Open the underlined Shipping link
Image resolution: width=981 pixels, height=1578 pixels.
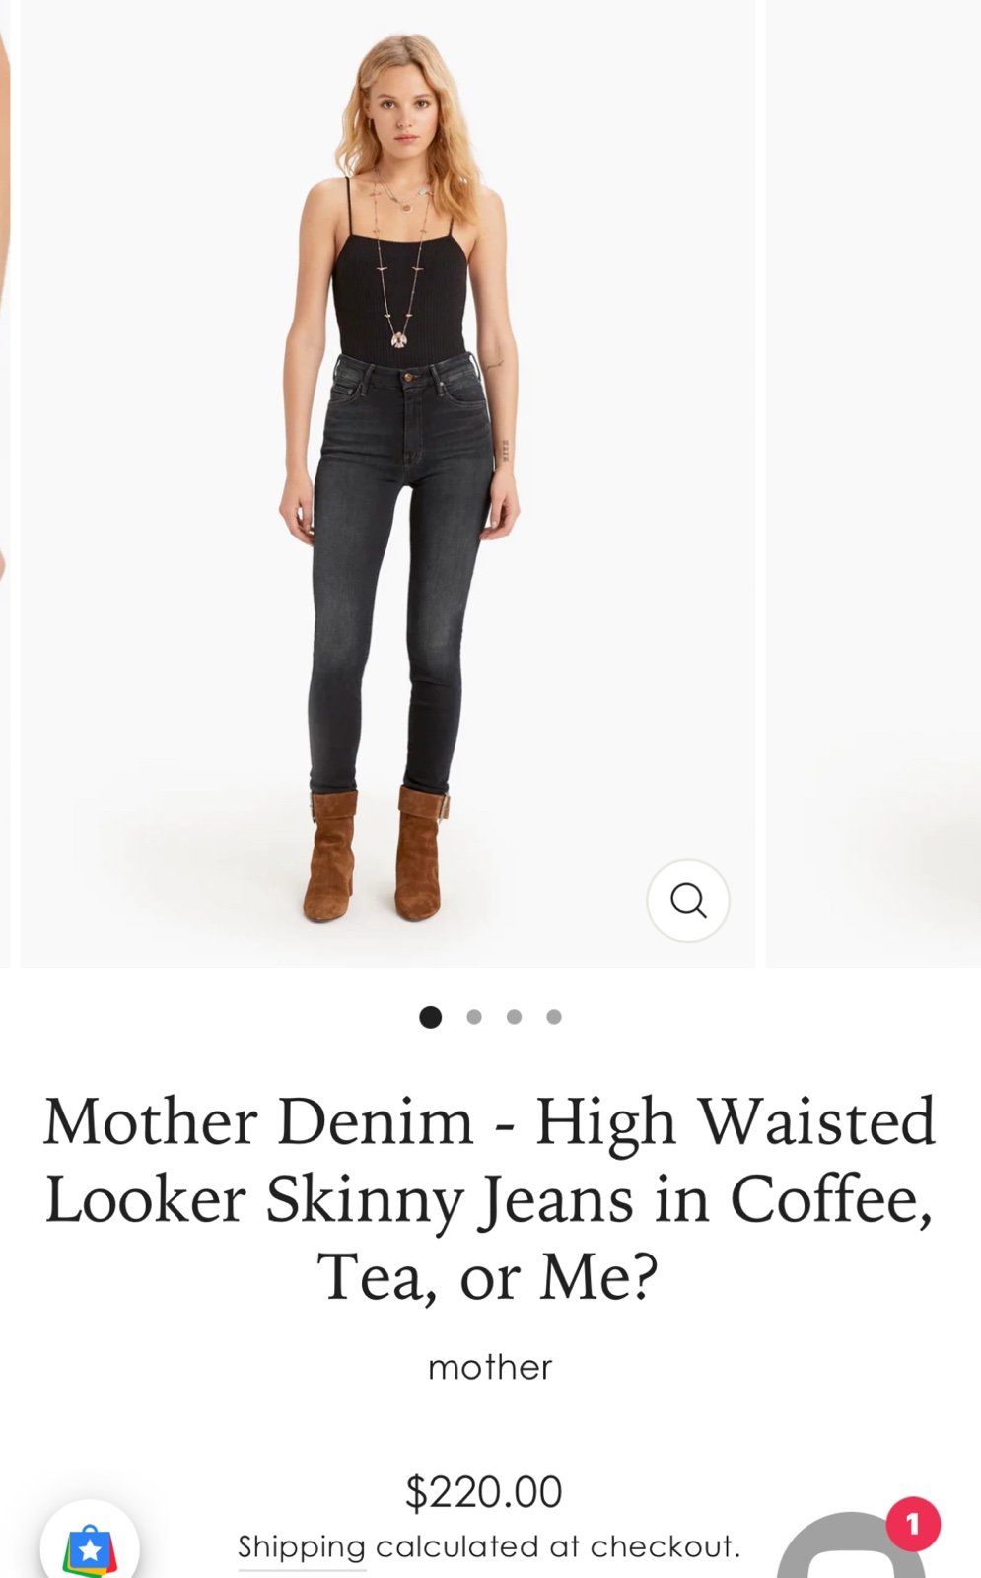(302, 1547)
